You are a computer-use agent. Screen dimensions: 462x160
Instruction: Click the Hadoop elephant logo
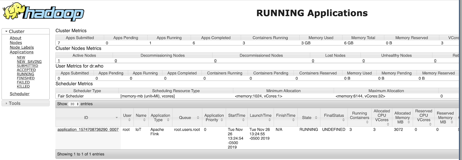point(43,12)
